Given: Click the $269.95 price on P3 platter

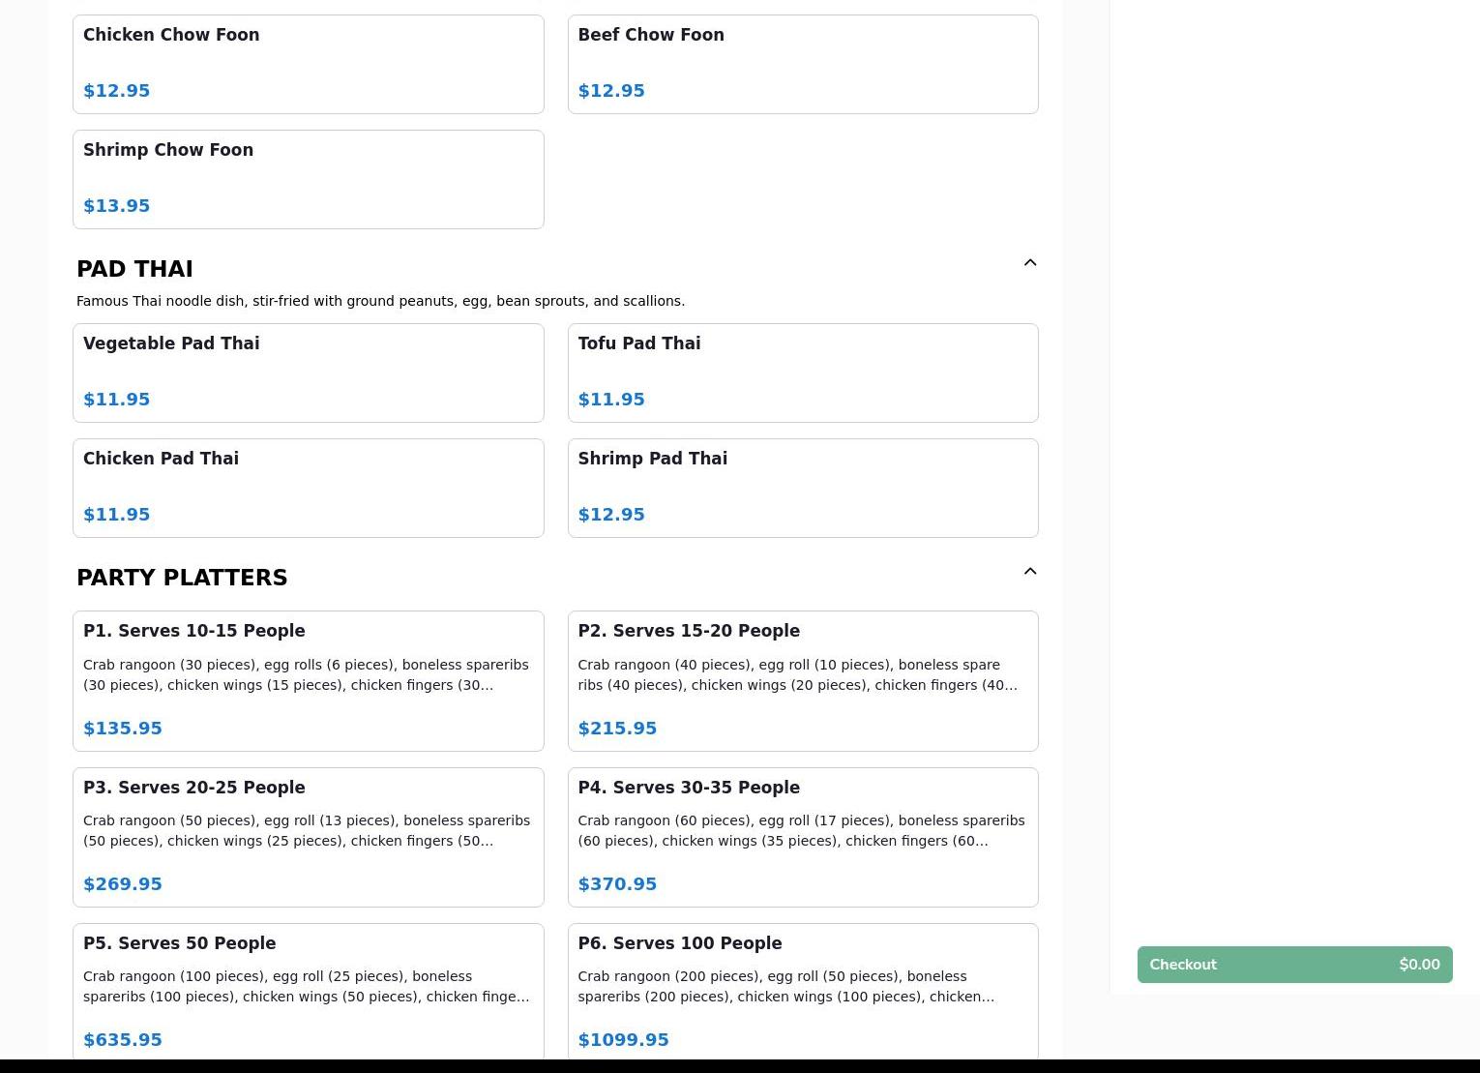Looking at the screenshot, I should 123,883.
